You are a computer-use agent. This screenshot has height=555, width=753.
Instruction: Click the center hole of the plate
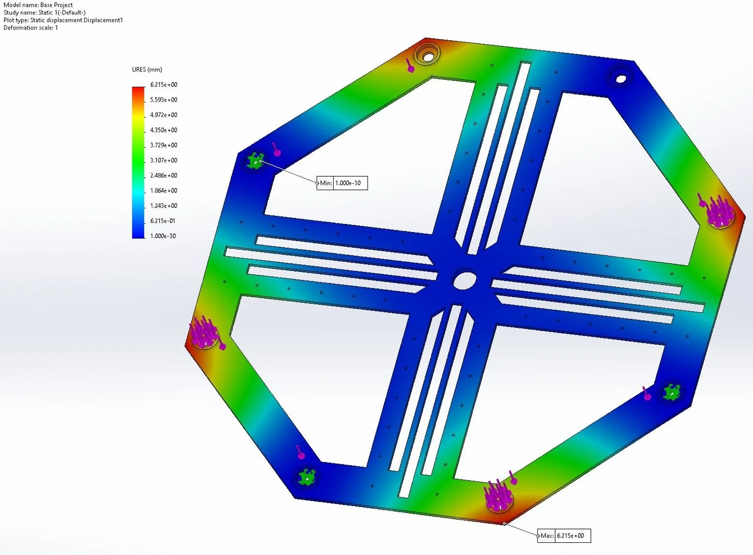point(465,281)
